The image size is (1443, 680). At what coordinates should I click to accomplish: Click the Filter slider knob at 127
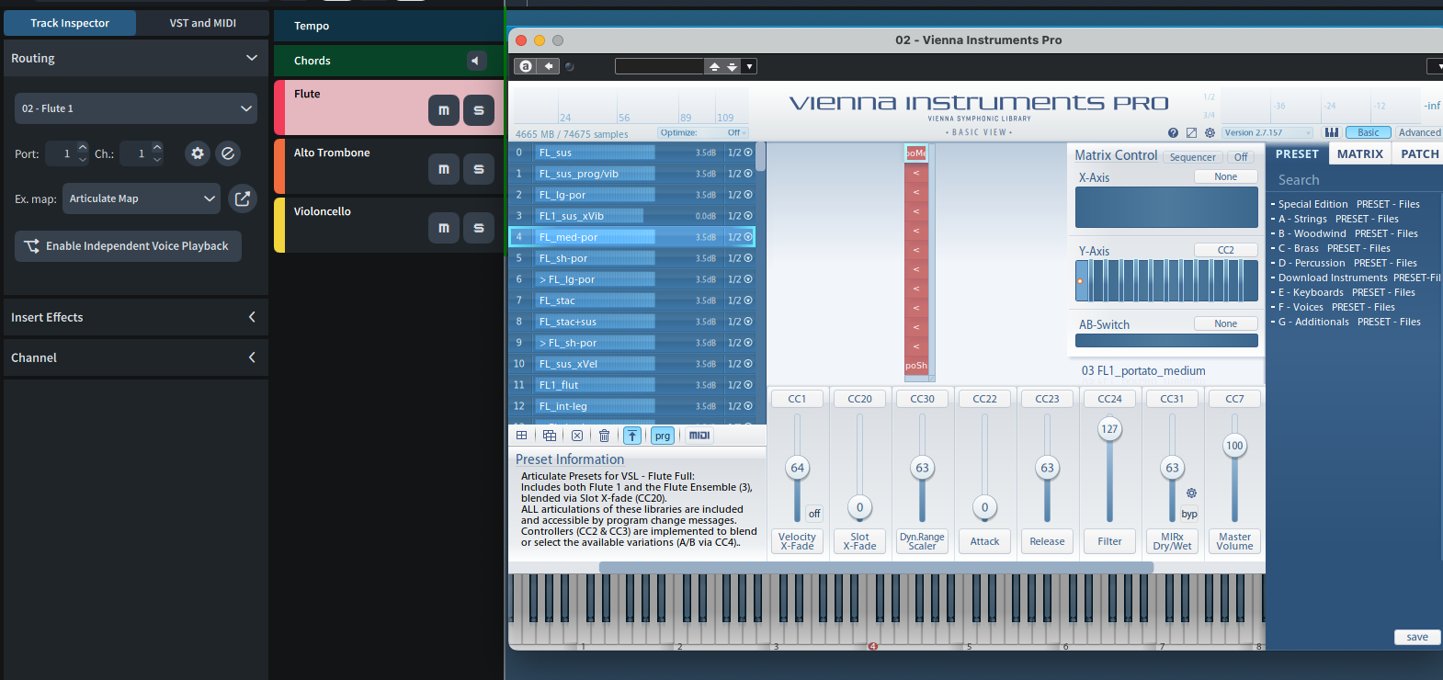pyautogui.click(x=1109, y=429)
